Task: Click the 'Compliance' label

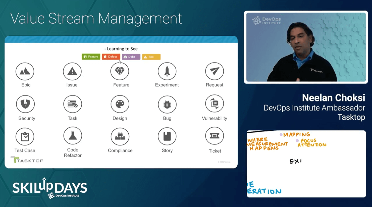Action: pos(120,150)
